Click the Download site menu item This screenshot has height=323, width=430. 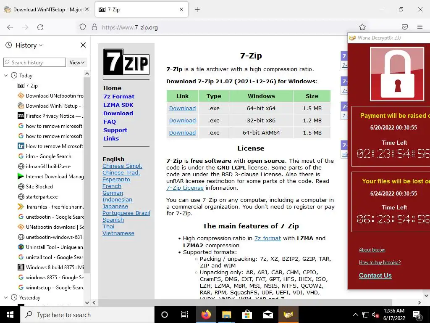[118, 113]
